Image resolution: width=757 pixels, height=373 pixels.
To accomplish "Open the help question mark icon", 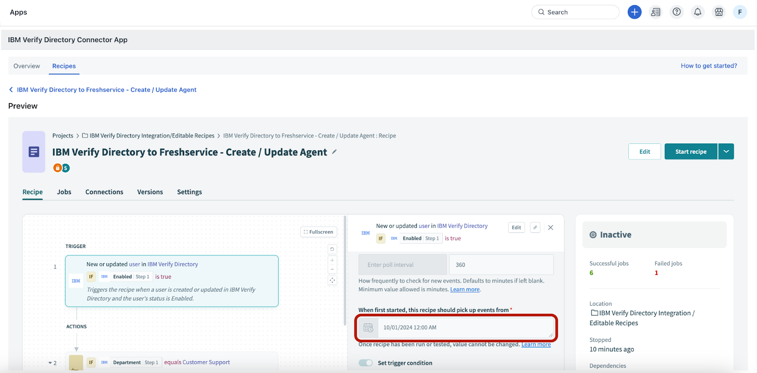I will pyautogui.click(x=677, y=12).
